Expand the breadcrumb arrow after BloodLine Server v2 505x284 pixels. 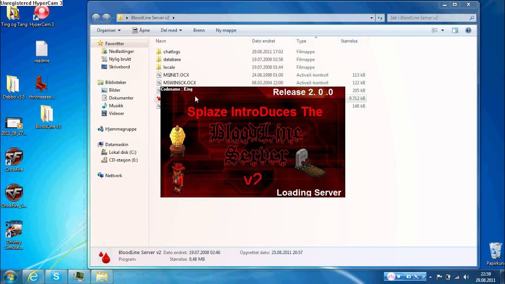173,18
